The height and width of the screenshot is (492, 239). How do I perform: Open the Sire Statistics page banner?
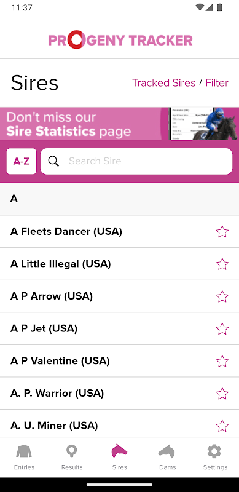pos(119,124)
